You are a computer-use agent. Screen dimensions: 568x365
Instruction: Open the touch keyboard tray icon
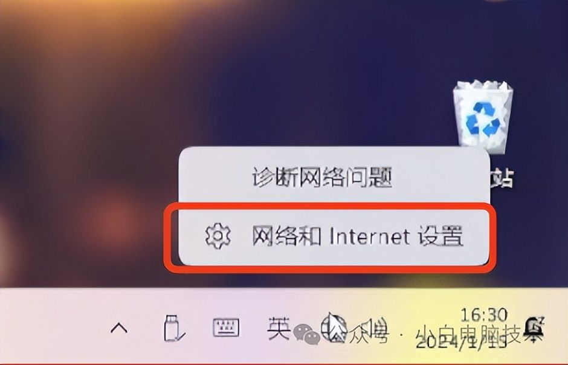225,327
